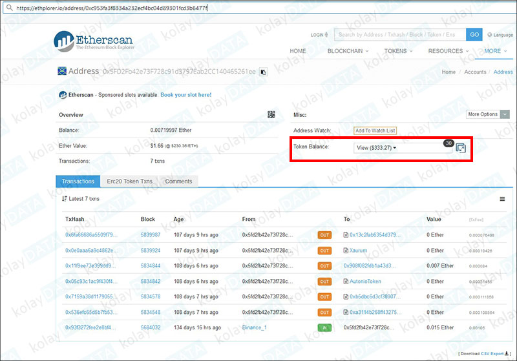Open block 5839987 link
The image size is (517, 361).
click(x=151, y=235)
